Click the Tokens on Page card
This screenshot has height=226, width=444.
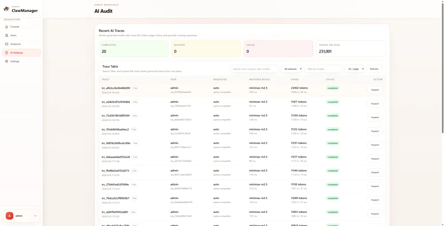pyautogui.click(x=351, y=48)
